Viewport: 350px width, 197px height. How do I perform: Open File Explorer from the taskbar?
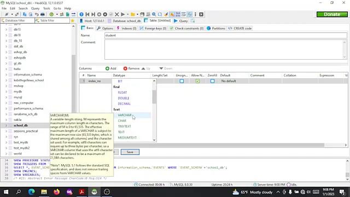pos(44,192)
